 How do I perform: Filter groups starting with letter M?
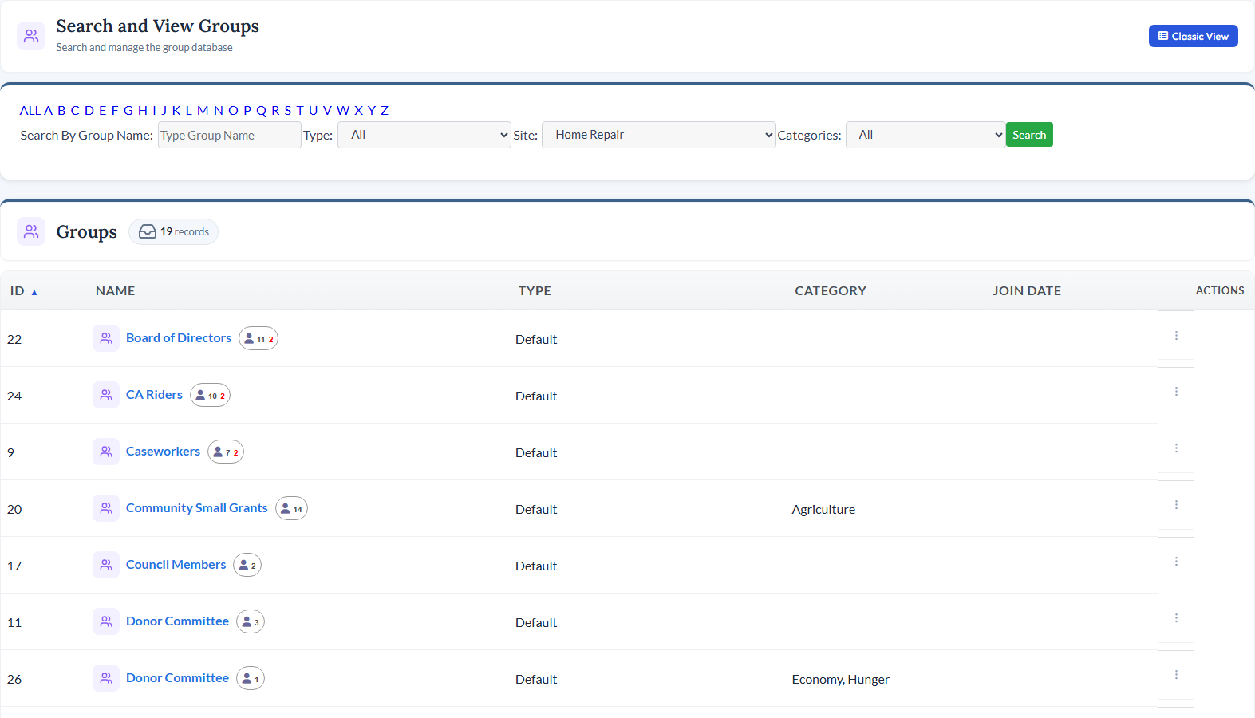pyautogui.click(x=203, y=110)
